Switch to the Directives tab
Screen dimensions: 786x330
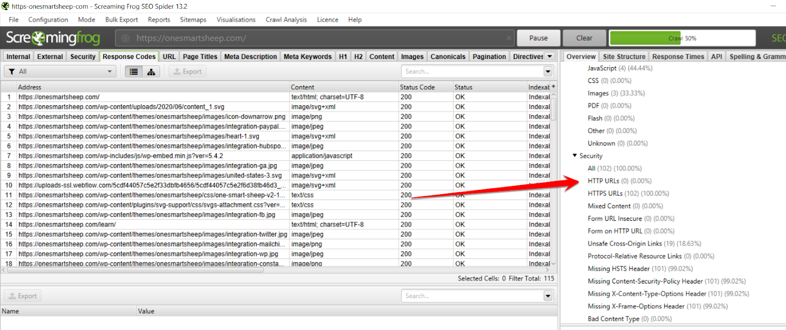coord(528,56)
